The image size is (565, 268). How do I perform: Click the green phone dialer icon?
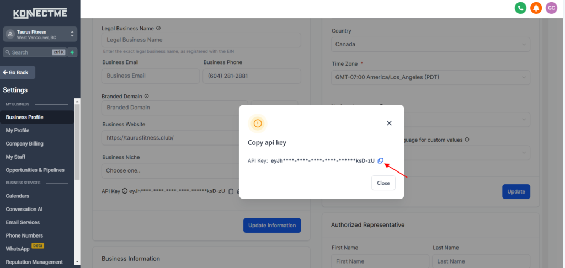520,8
